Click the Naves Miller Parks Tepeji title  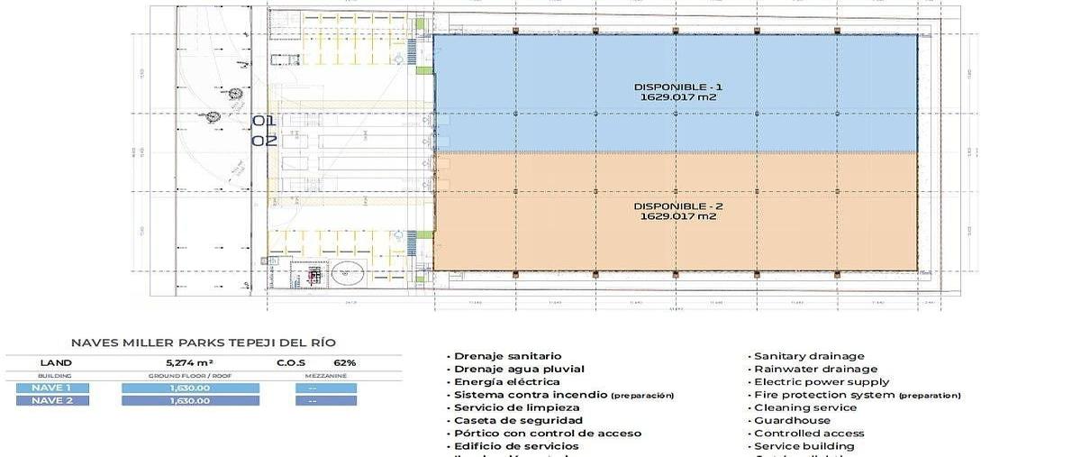click(204, 343)
